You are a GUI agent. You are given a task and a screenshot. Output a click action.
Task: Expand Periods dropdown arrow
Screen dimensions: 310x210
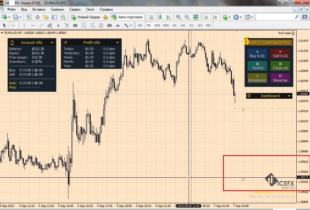click(241, 17)
